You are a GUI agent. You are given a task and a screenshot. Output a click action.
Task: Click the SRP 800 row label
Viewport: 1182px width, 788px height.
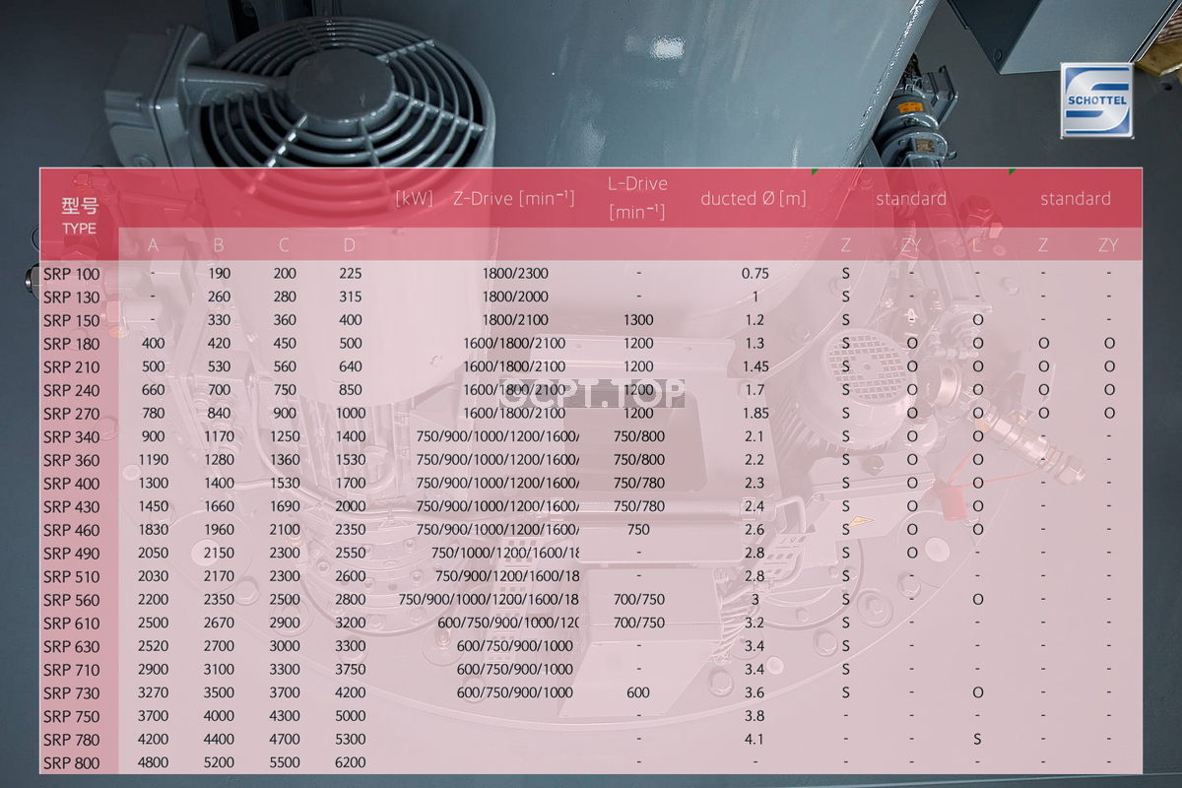point(70,762)
